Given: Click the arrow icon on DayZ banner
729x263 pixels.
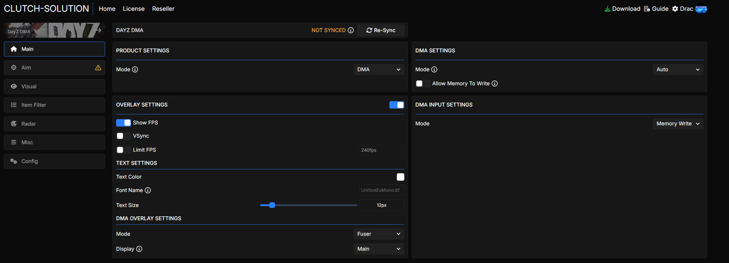Looking at the screenshot, I should [x=98, y=30].
